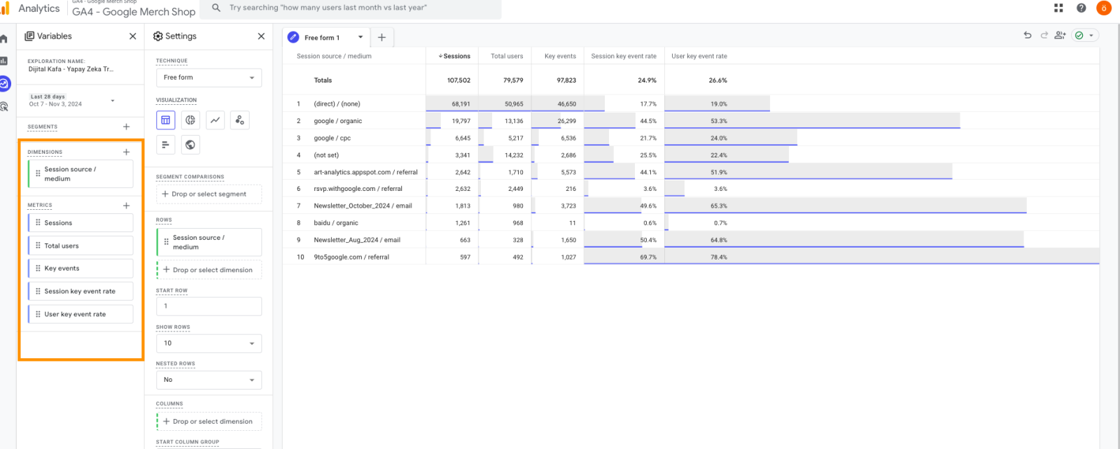Add a new metric with plus icon
The width and height of the screenshot is (1120, 449).
coord(127,206)
